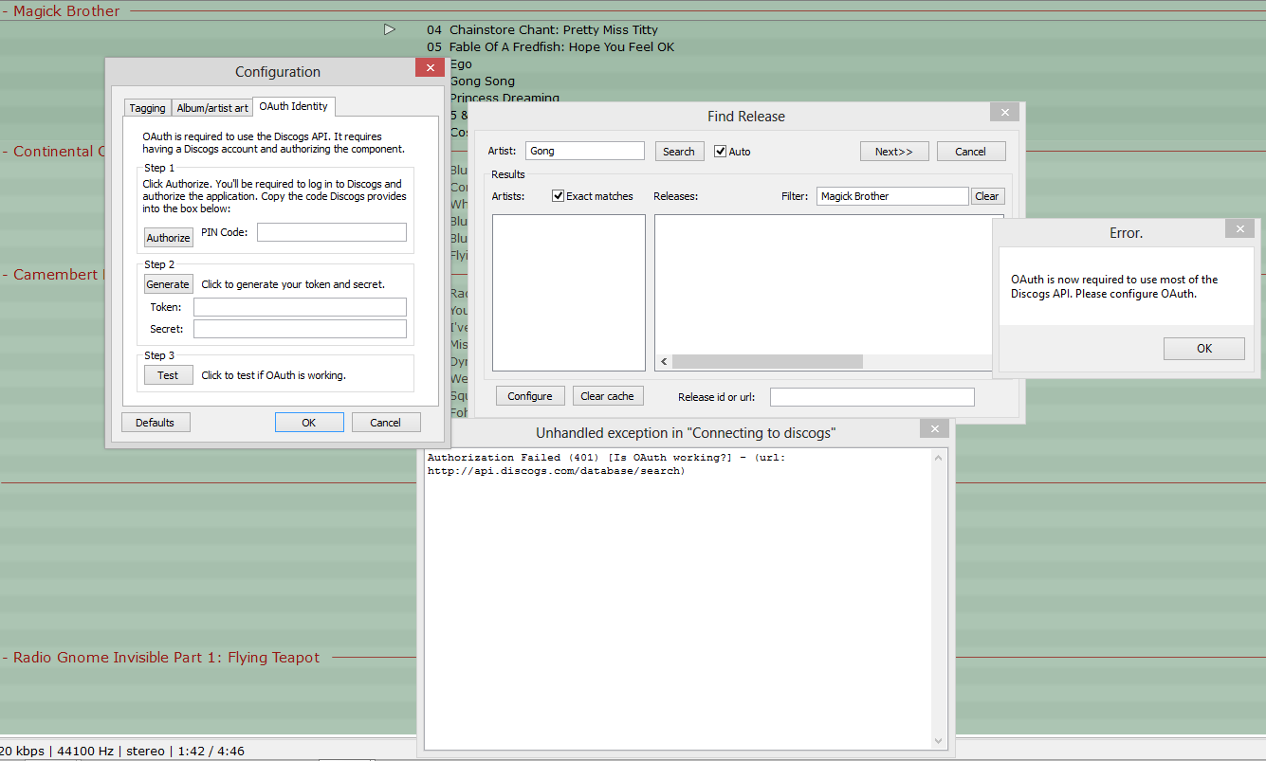Close the Unhandled exception window
Screen dimensions: 1266x761
coord(934,429)
